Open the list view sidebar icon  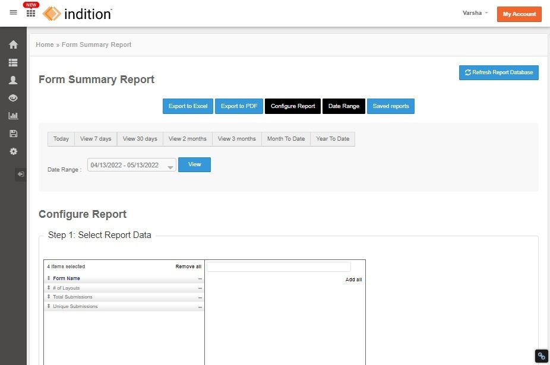coord(13,62)
